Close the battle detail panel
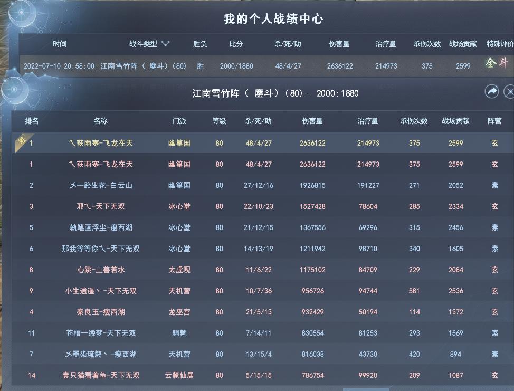Viewport: 514px width, 391px height. pos(509,91)
